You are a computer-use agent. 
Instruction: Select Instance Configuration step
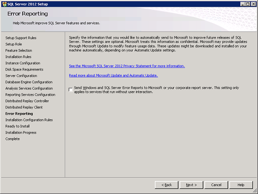point(23,63)
